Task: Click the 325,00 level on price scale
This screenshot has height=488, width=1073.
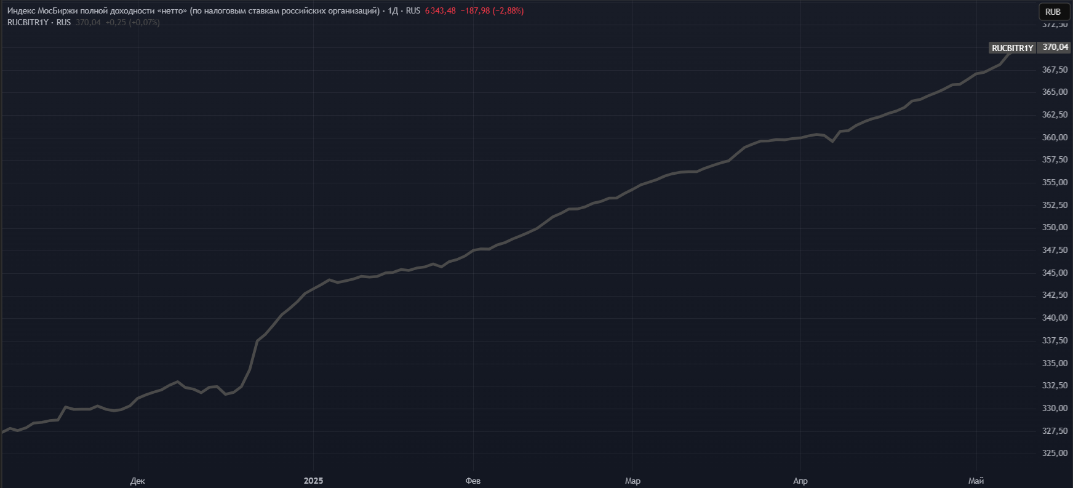Action: pos(1055,453)
